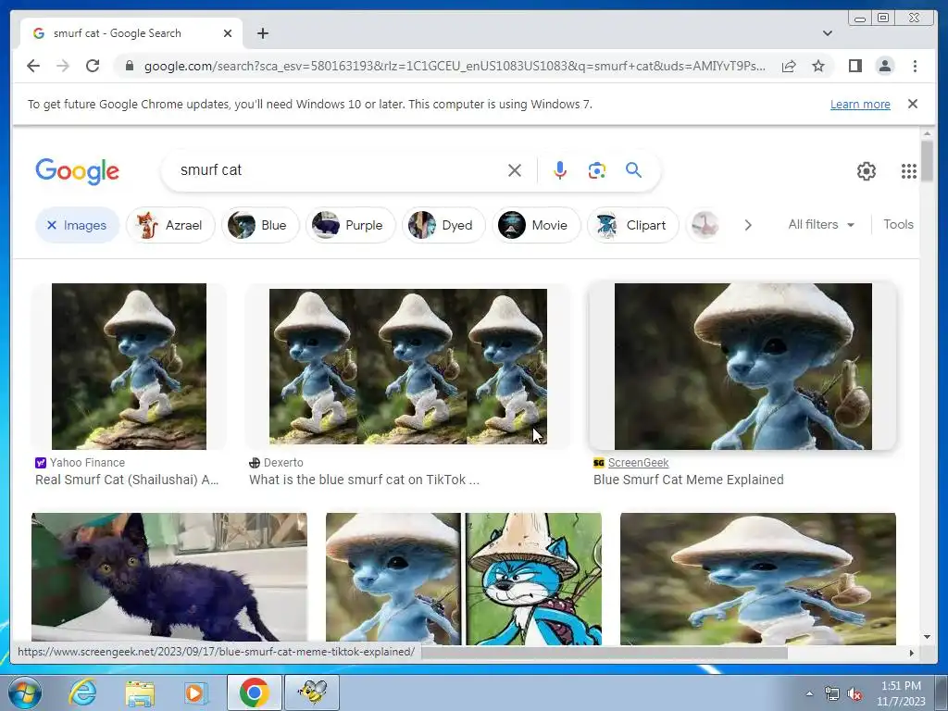Open the Chrome three-dot menu
Screen dimensions: 948x711
[x=915, y=66]
